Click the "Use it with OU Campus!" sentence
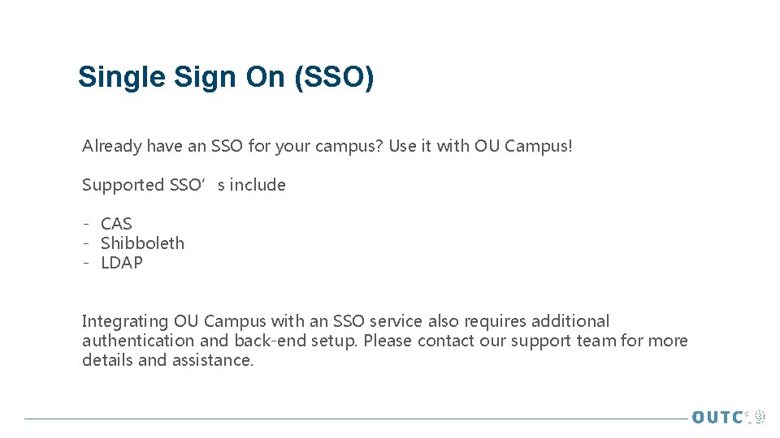780x438 pixels. point(481,147)
